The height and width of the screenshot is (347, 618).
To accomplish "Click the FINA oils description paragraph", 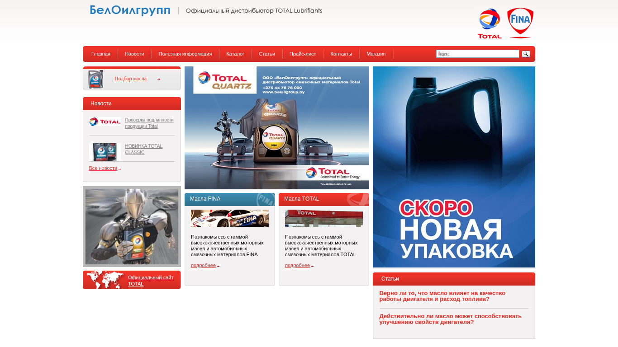I will click(227, 246).
